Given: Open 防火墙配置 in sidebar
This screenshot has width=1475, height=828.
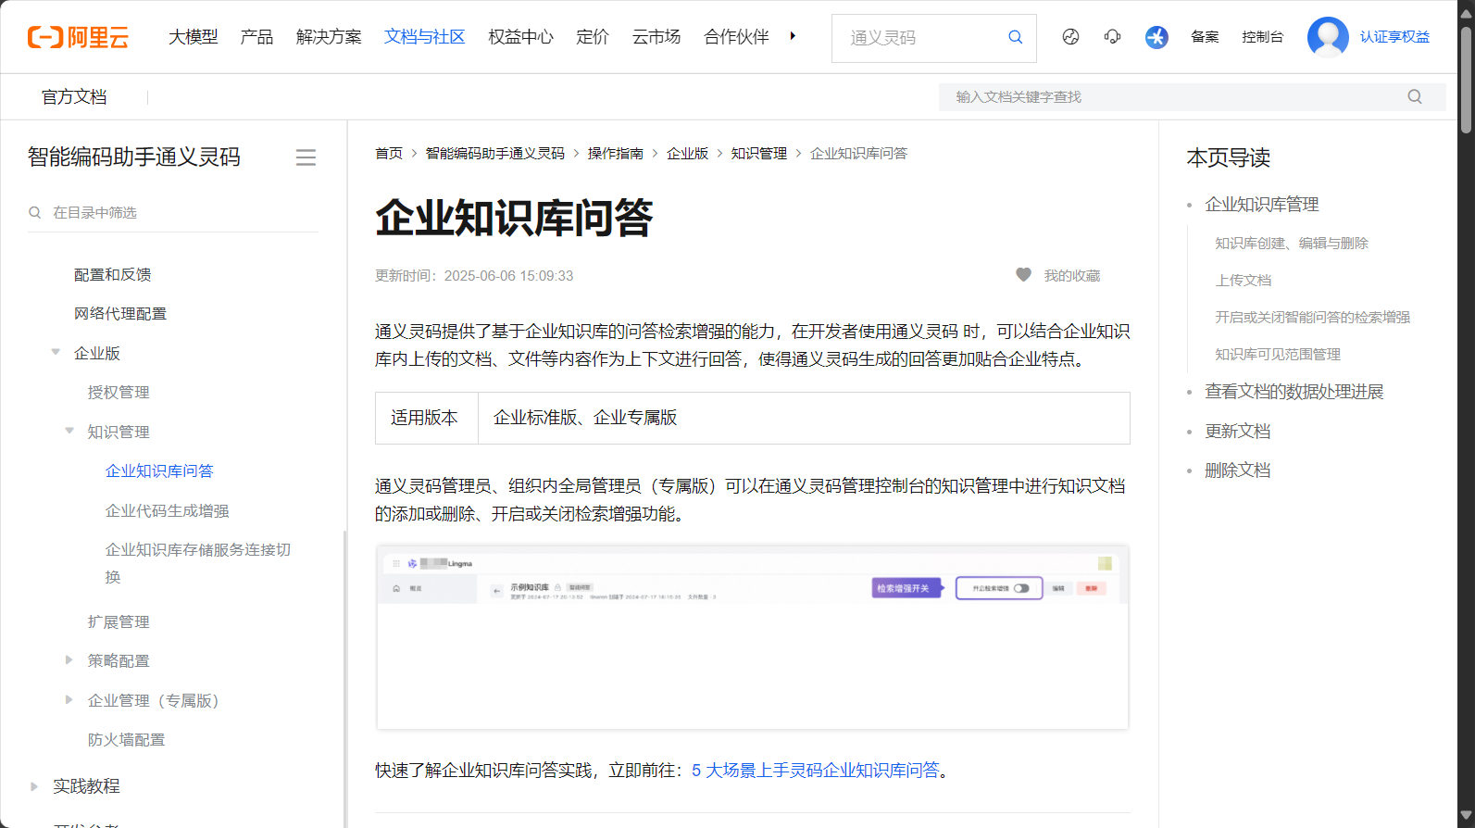Looking at the screenshot, I should point(127,740).
